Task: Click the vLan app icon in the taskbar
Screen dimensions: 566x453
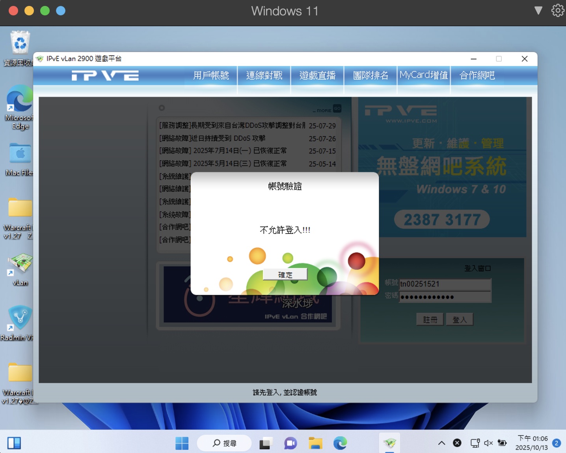Action: click(x=390, y=443)
